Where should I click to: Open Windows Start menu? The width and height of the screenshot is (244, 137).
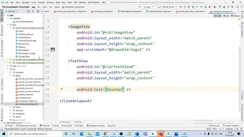(x=4, y=134)
